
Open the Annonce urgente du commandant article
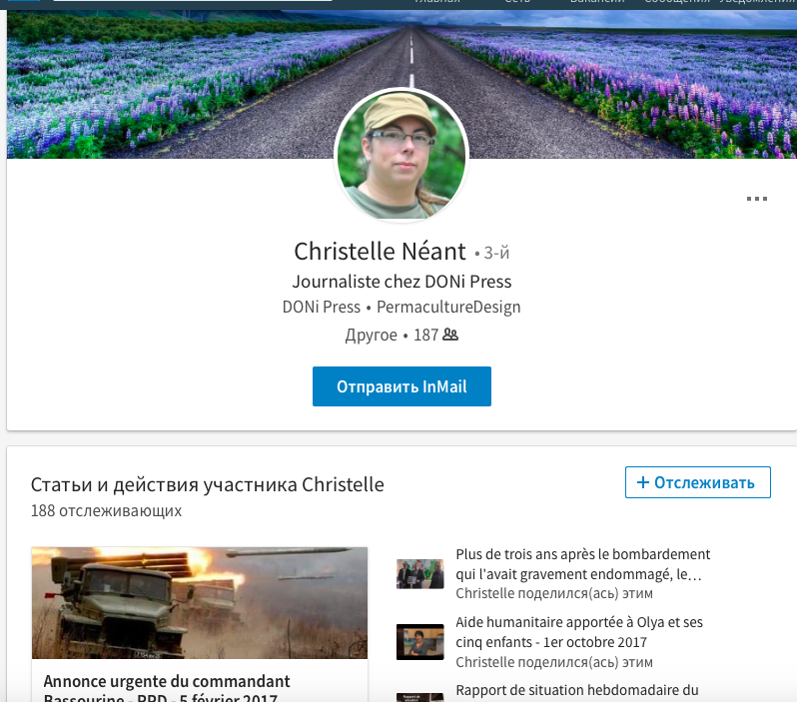[x=167, y=688]
